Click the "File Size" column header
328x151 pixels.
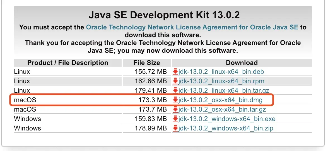147,63
